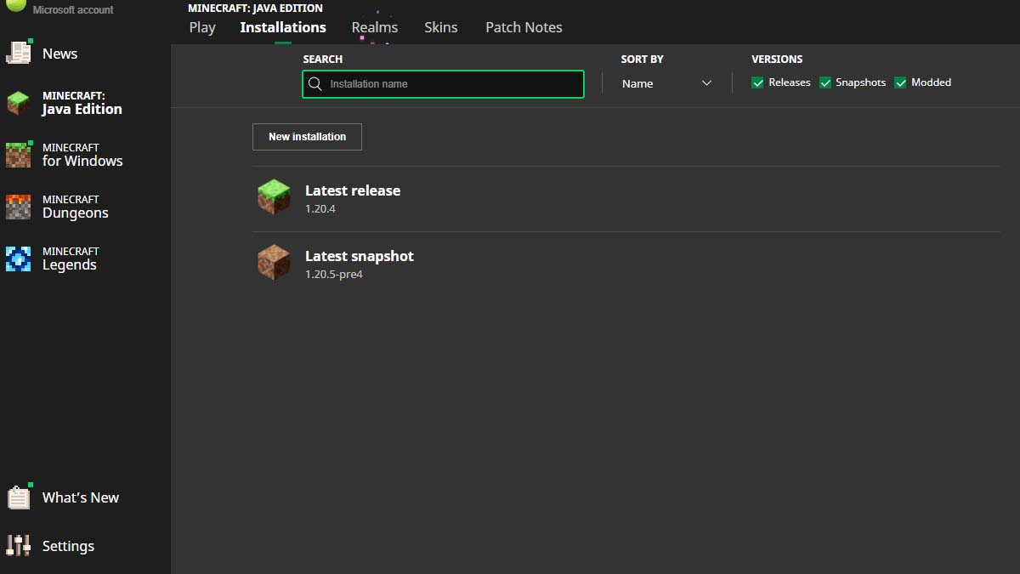Open the News section

click(x=59, y=54)
